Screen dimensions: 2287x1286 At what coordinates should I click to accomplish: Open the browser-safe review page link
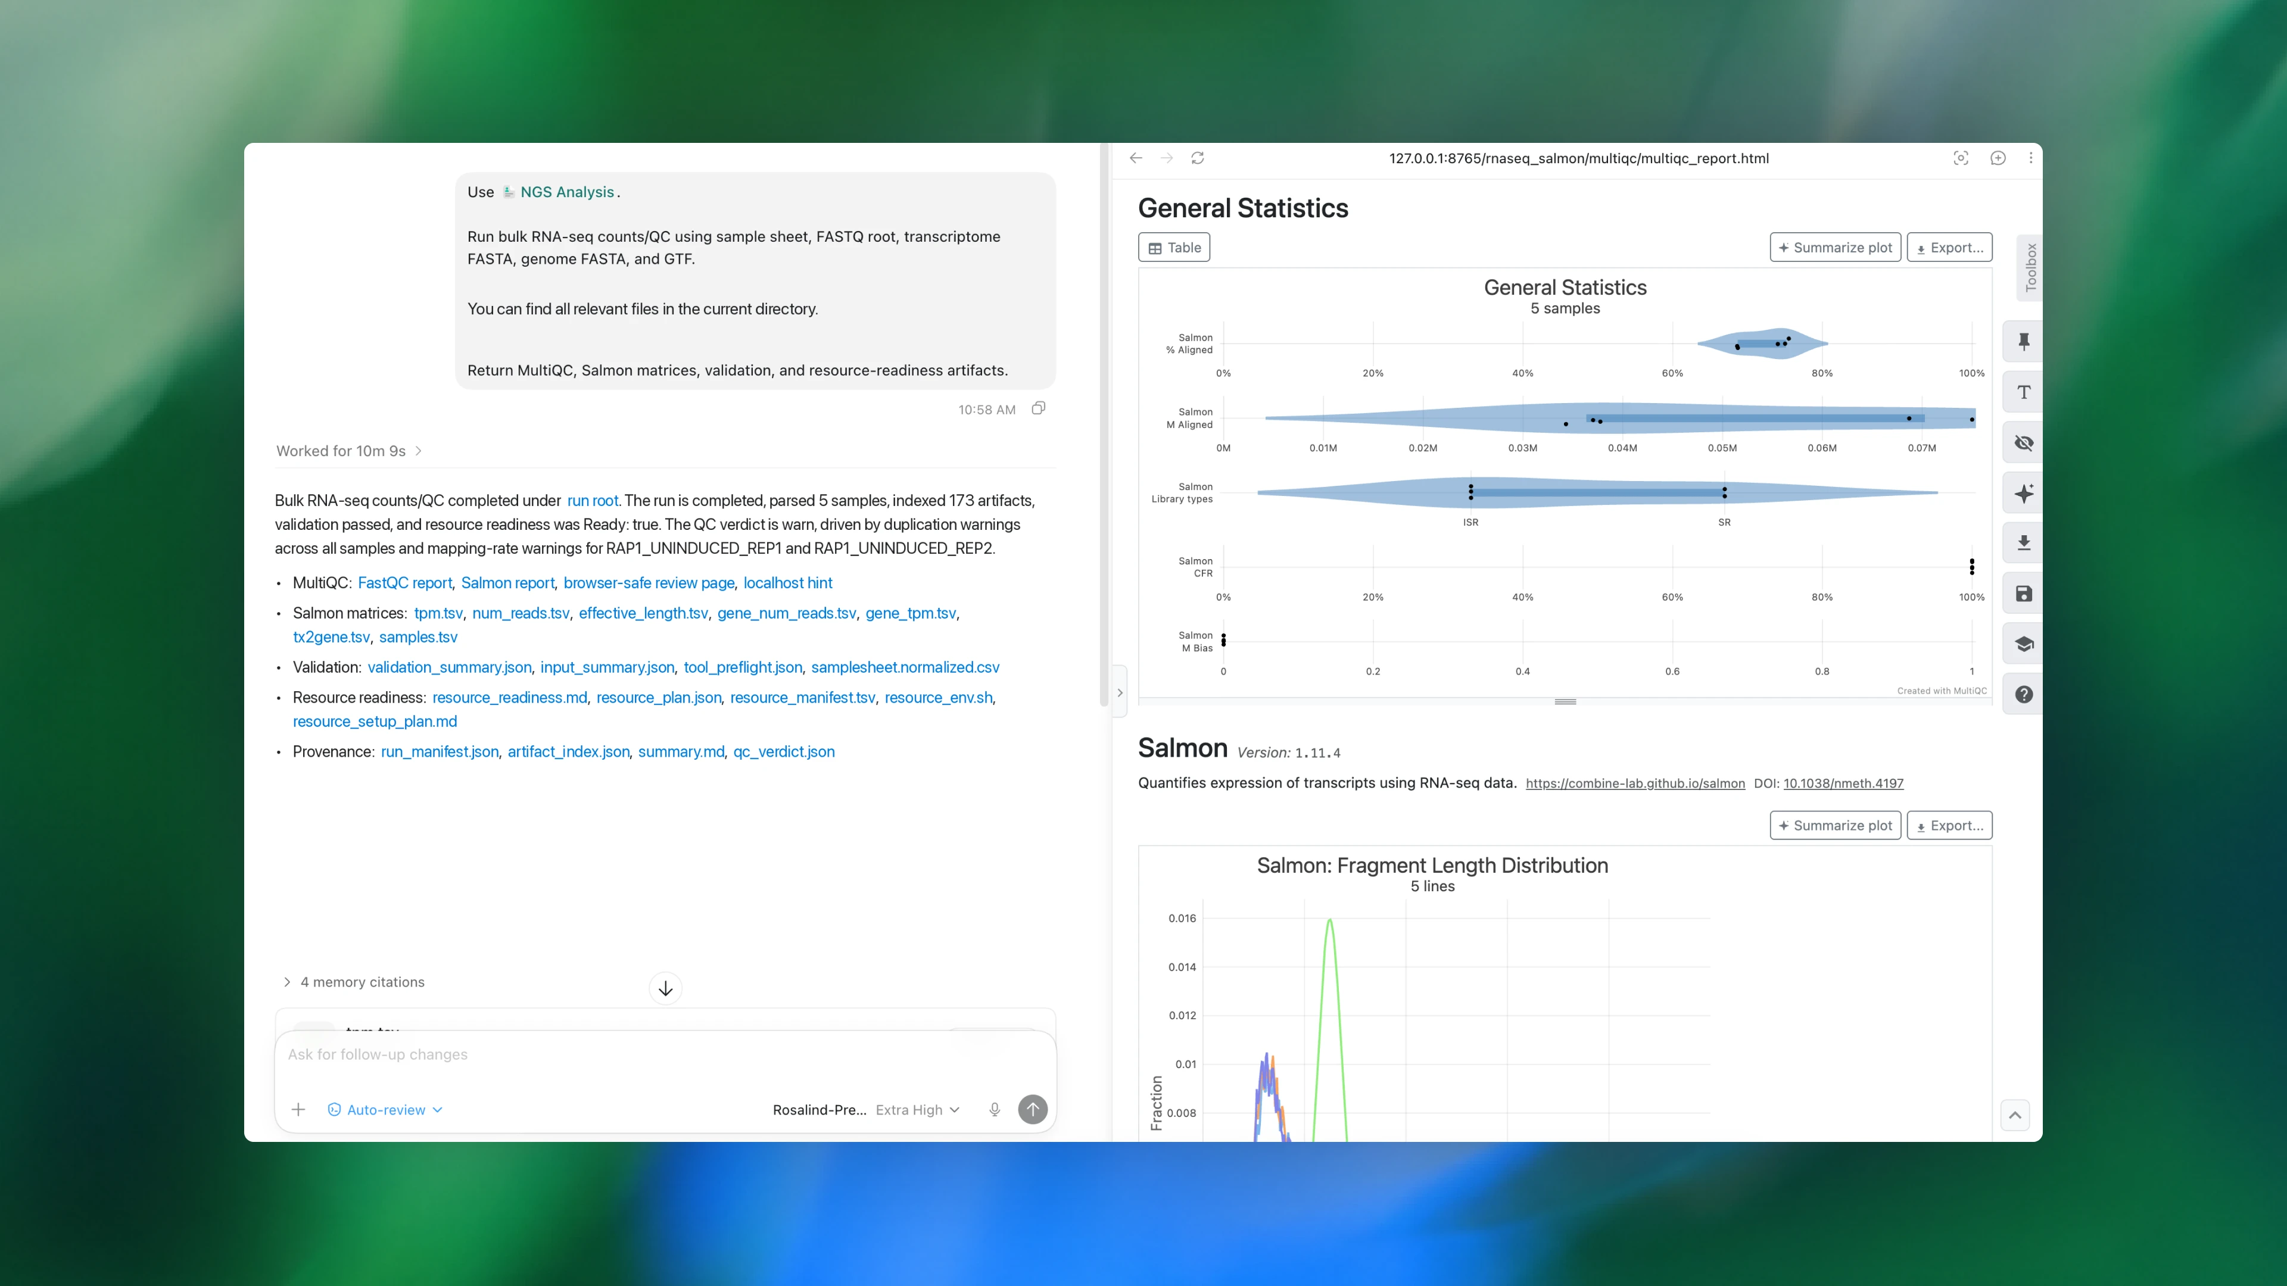[x=649, y=583]
